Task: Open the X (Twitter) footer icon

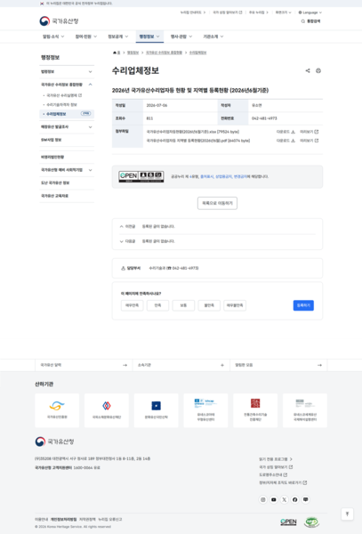Action: [285, 499]
